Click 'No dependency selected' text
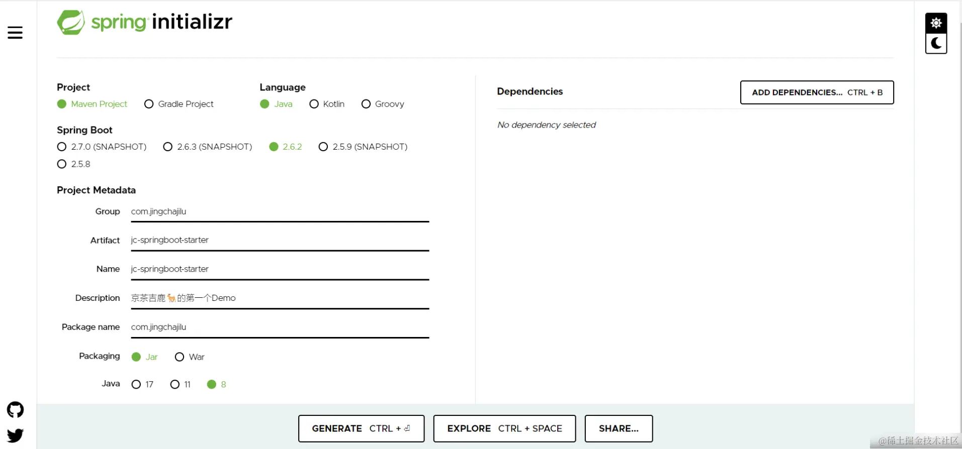This screenshot has height=449, width=962. pos(547,125)
